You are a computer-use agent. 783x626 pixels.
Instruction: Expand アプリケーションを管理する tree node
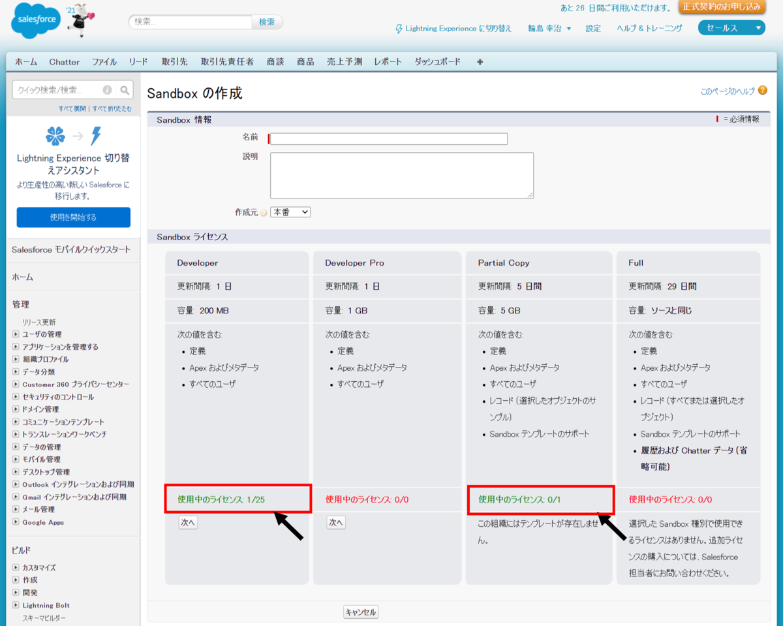tap(16, 347)
